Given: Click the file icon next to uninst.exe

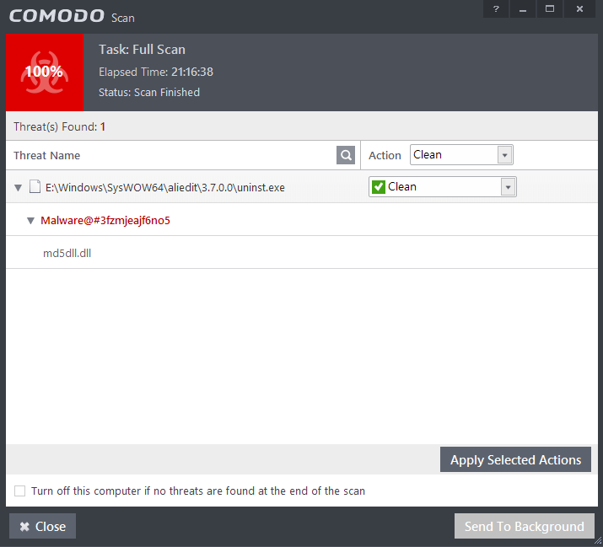Looking at the screenshot, I should pyautogui.click(x=35, y=187).
